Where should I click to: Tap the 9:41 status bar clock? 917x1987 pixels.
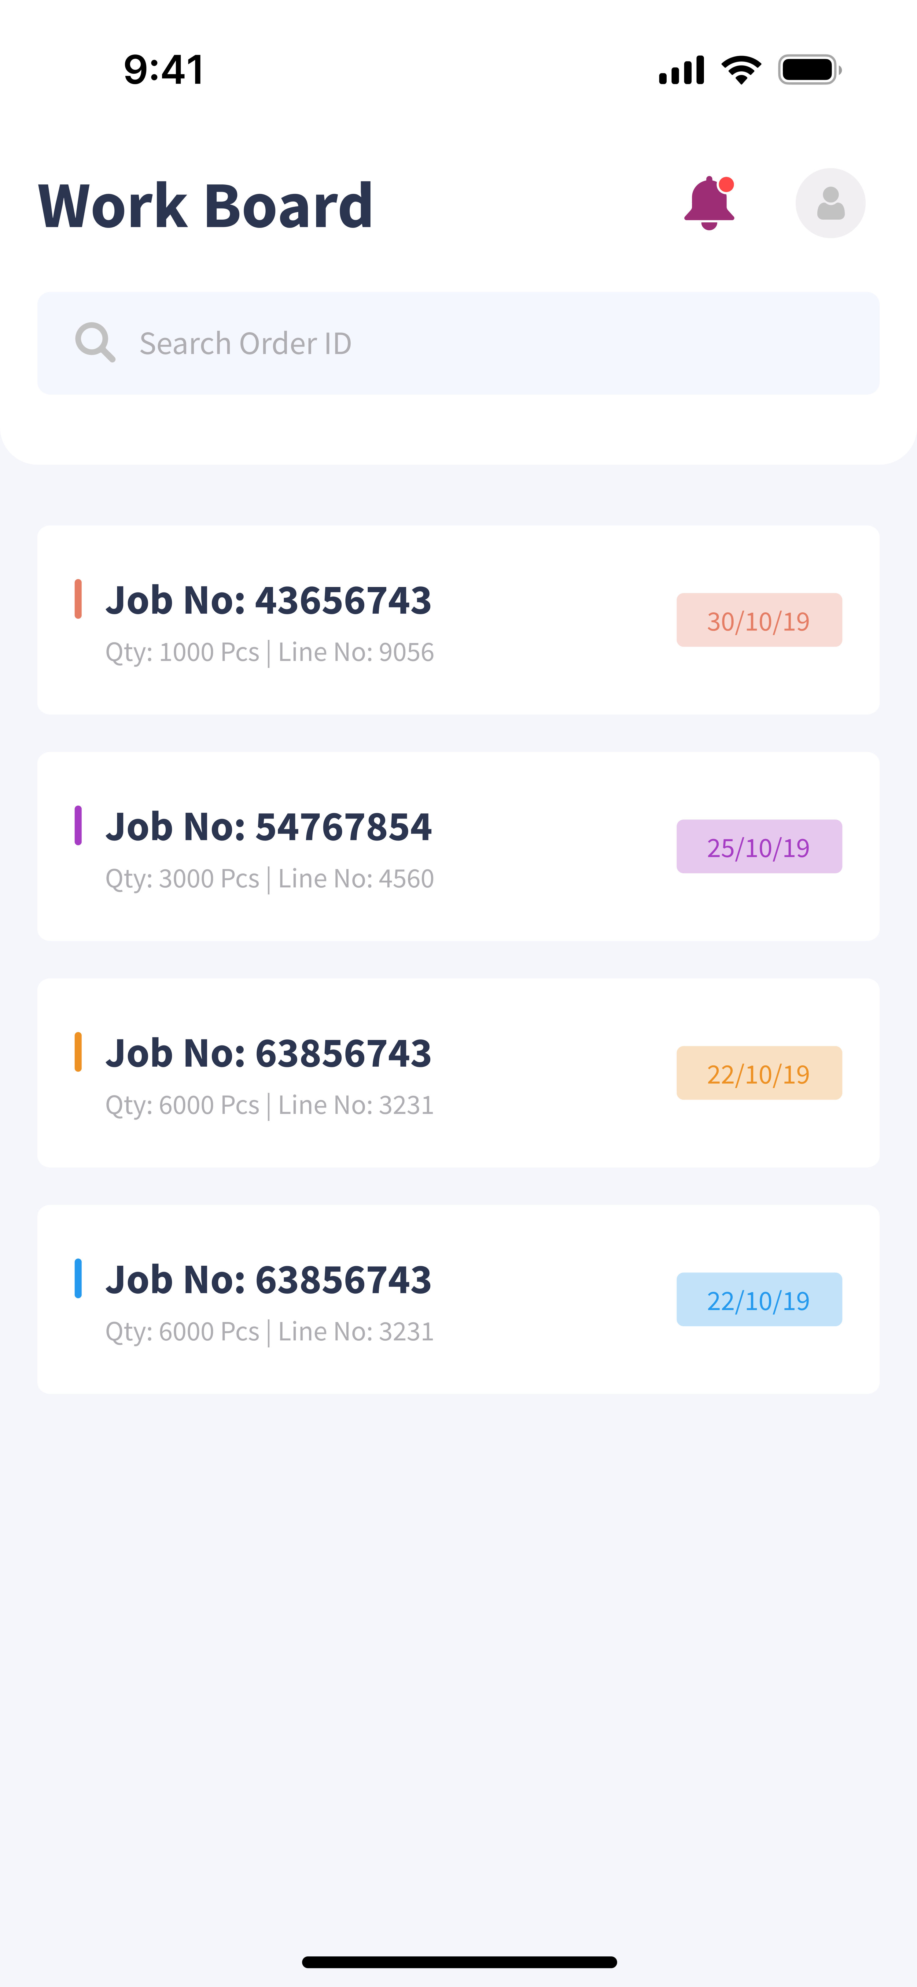click(x=164, y=69)
